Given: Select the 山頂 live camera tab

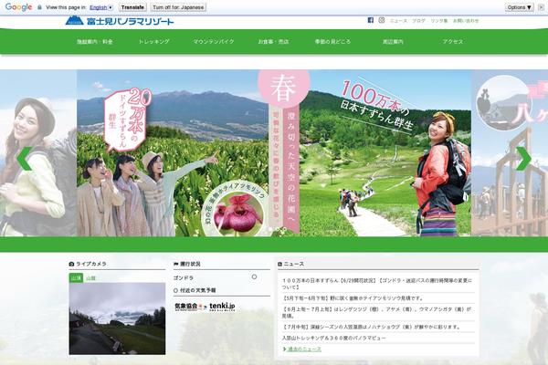Looking at the screenshot, I should (76, 278).
